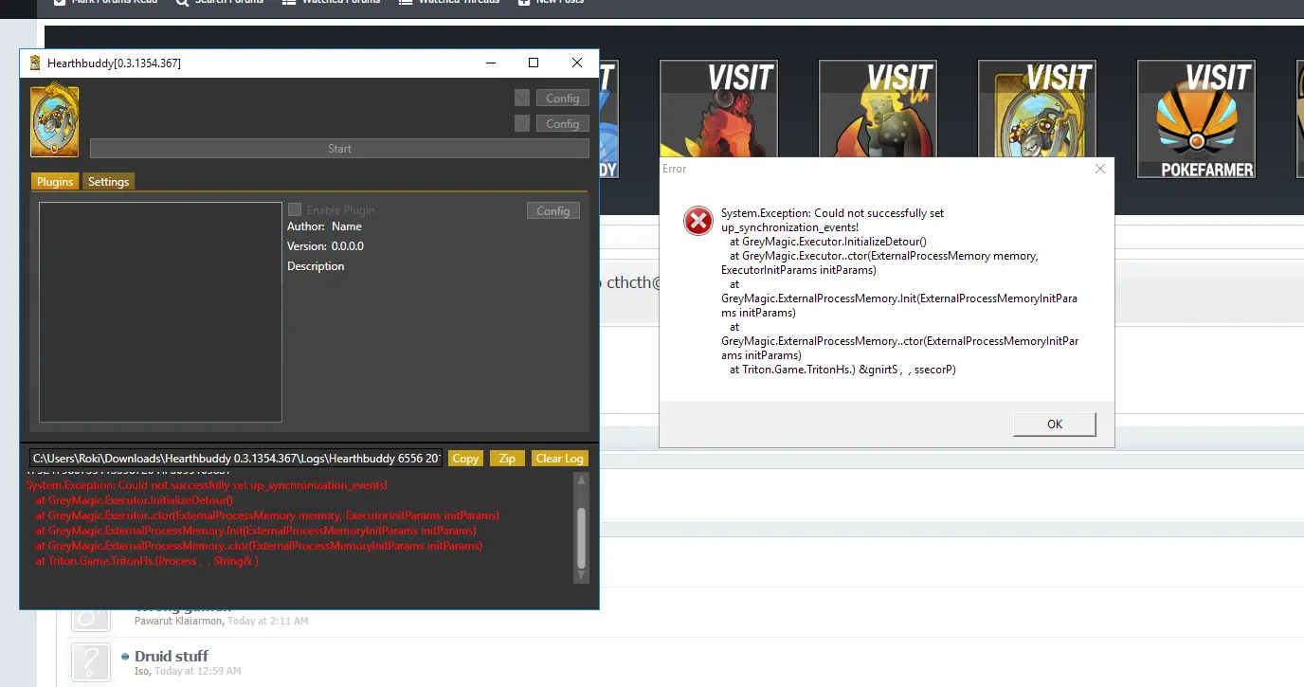Click the log scrollbar up arrow
1304x687 pixels.
pos(581,481)
